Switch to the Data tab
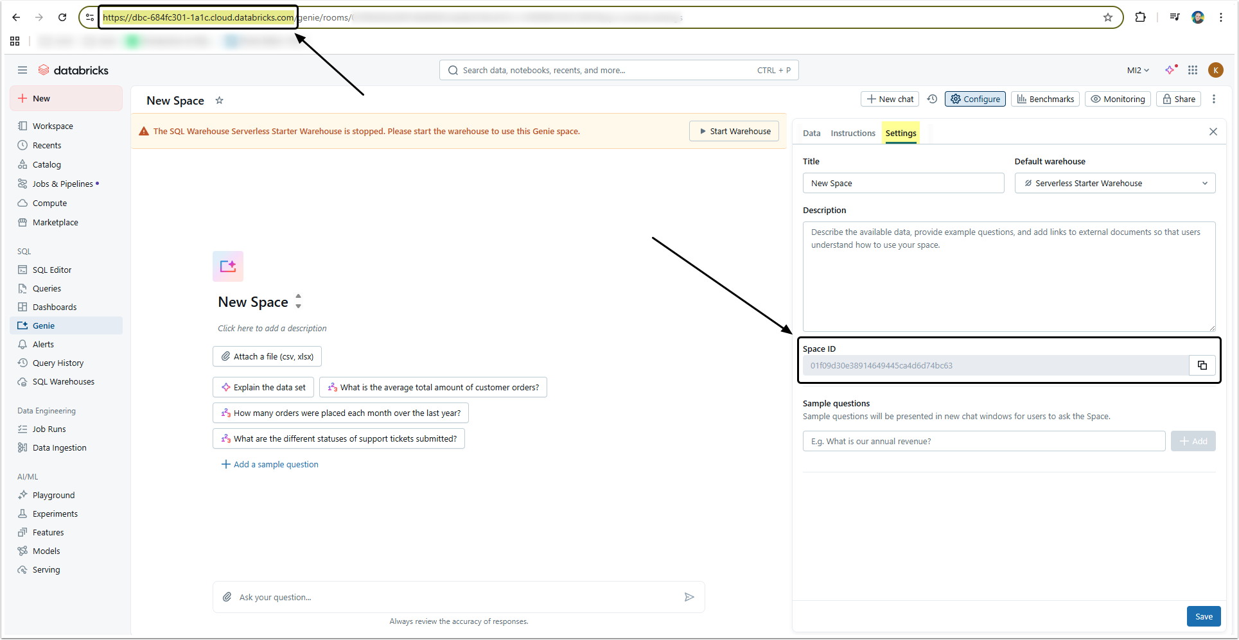1239x640 pixels. (x=811, y=133)
